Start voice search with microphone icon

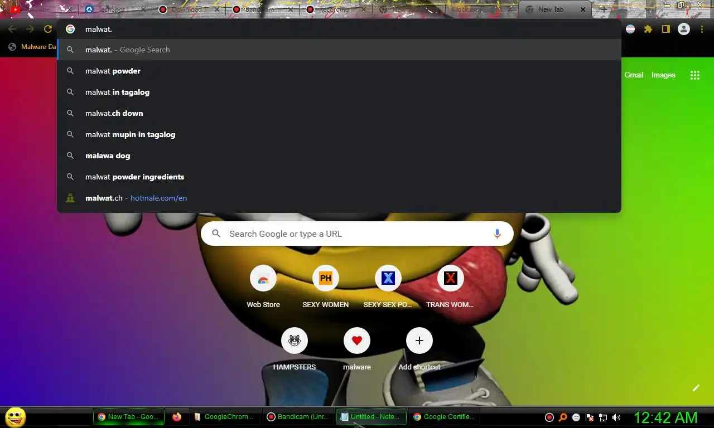click(x=497, y=234)
